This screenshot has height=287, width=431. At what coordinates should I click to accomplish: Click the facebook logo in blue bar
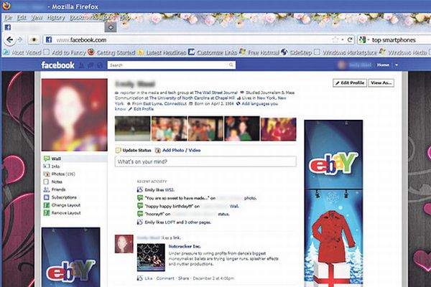[x=57, y=65]
